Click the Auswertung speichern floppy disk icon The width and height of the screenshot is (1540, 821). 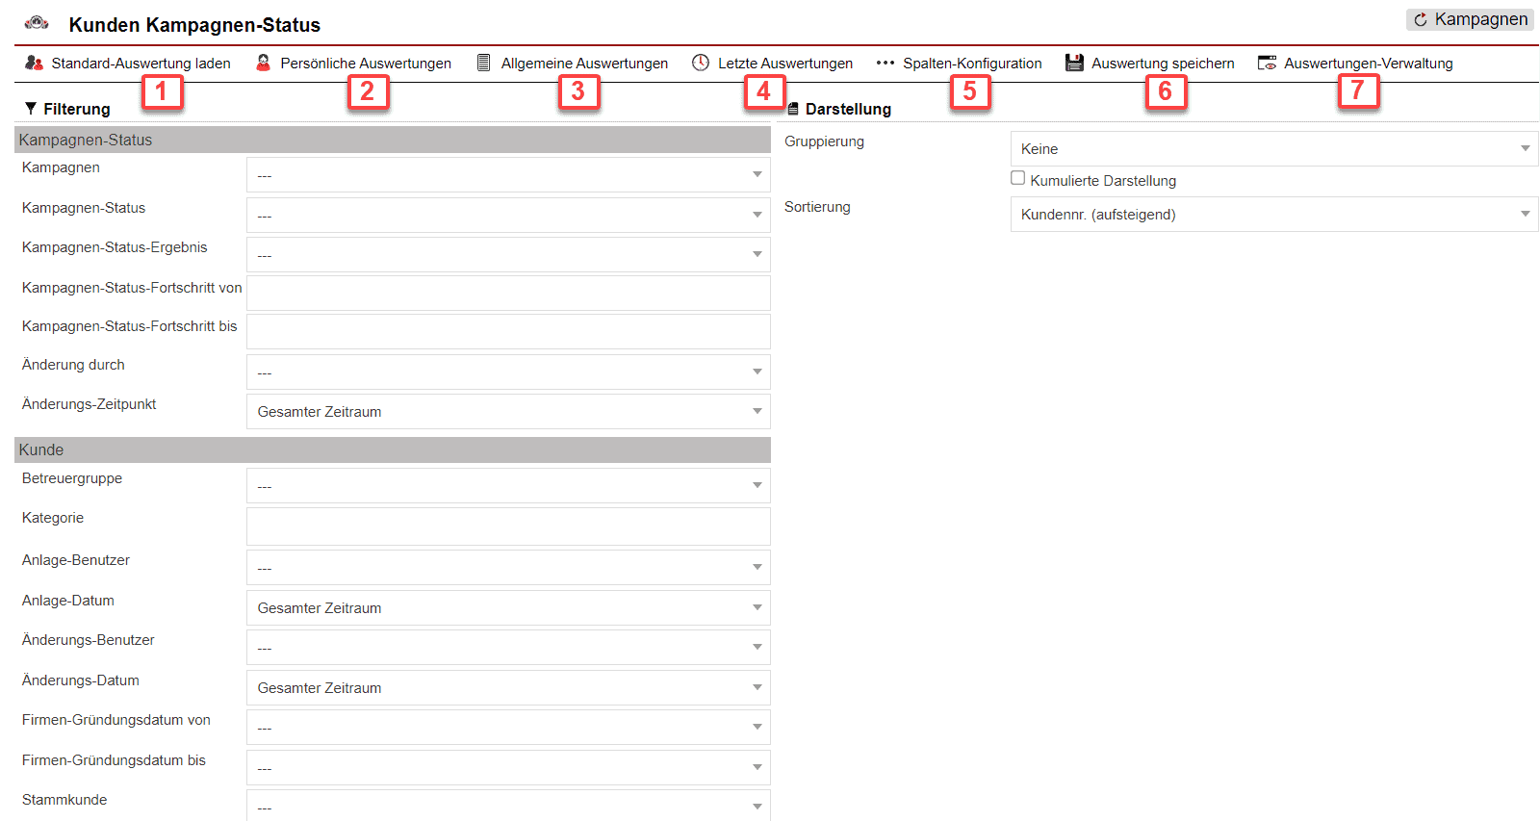click(1074, 63)
